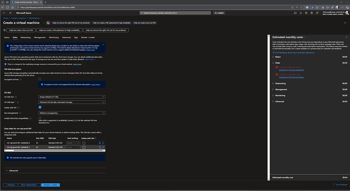This screenshot has width=350, height=191.
Task: Open portal settings gear
Action: (x=306, y=13)
